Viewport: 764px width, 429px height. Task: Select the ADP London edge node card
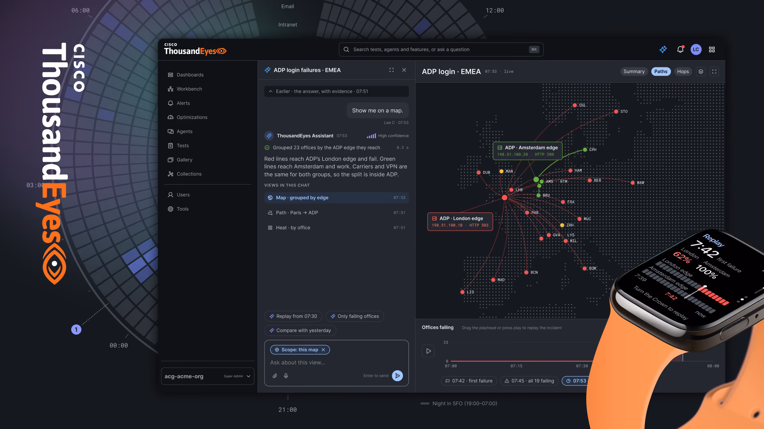460,221
